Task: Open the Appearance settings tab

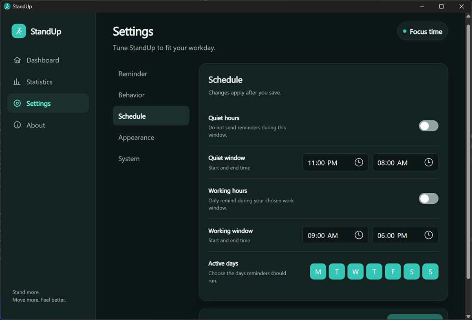Action: [151, 137]
